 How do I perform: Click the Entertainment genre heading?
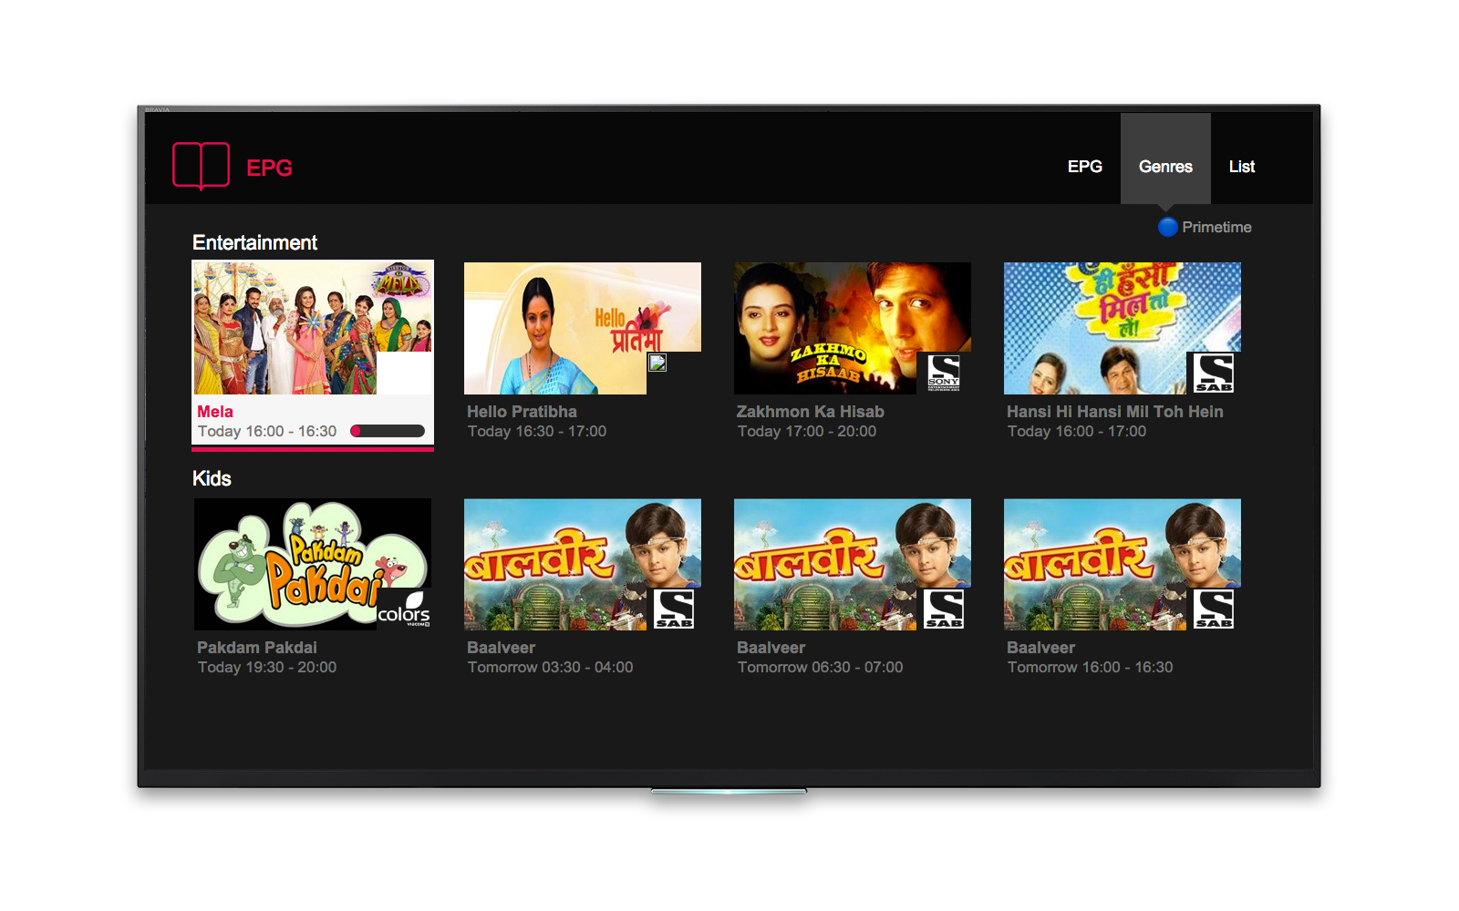tap(255, 242)
